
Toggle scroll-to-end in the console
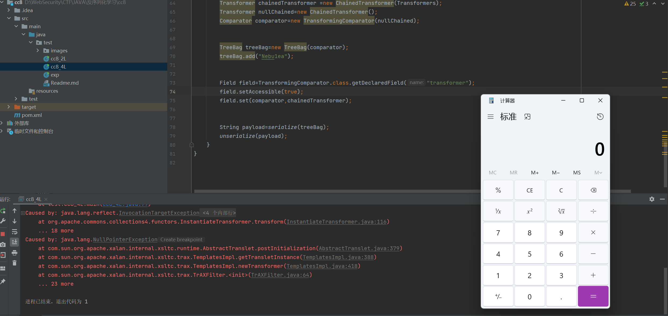[15, 242]
